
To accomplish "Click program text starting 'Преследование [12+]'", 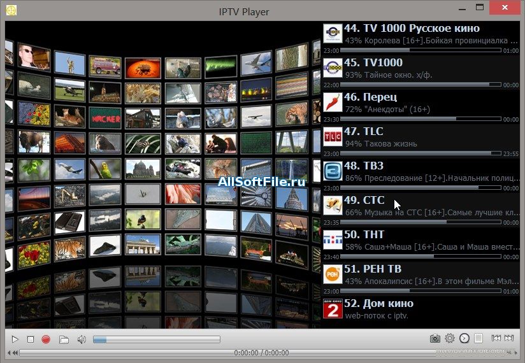I will 442,178.
